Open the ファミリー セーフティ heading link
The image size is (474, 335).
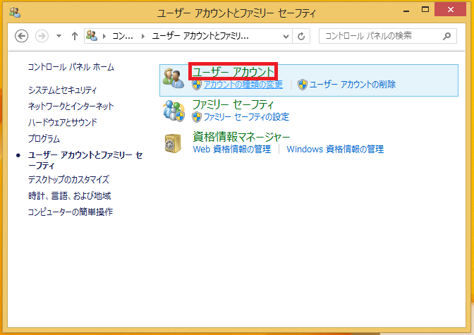[x=233, y=104]
